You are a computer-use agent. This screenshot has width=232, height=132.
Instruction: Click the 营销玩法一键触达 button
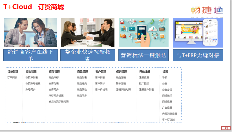[x=143, y=55]
